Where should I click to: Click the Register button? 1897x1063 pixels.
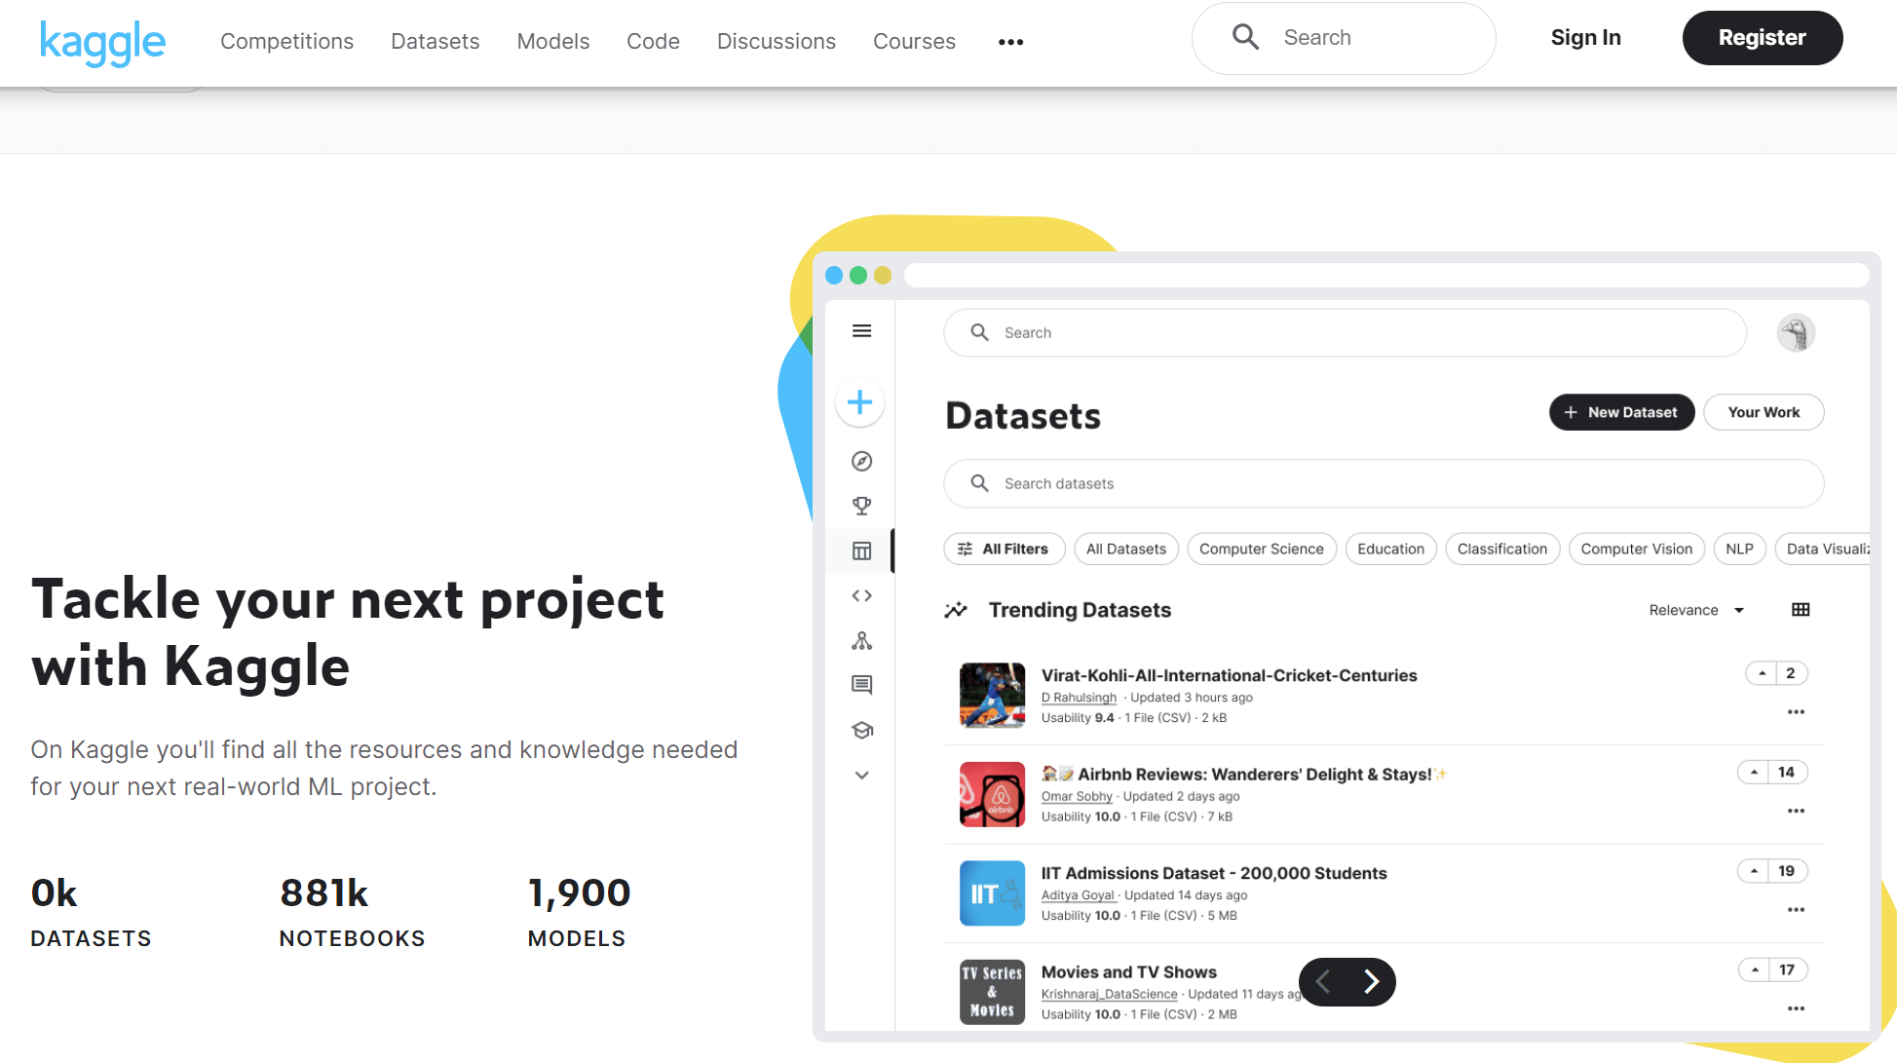[1762, 38]
